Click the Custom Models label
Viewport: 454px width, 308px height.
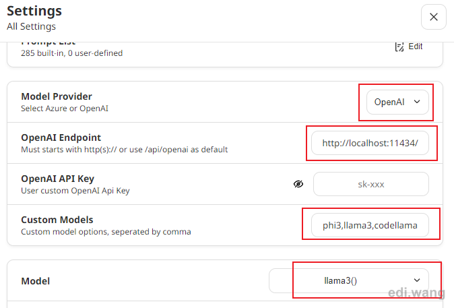[57, 220]
